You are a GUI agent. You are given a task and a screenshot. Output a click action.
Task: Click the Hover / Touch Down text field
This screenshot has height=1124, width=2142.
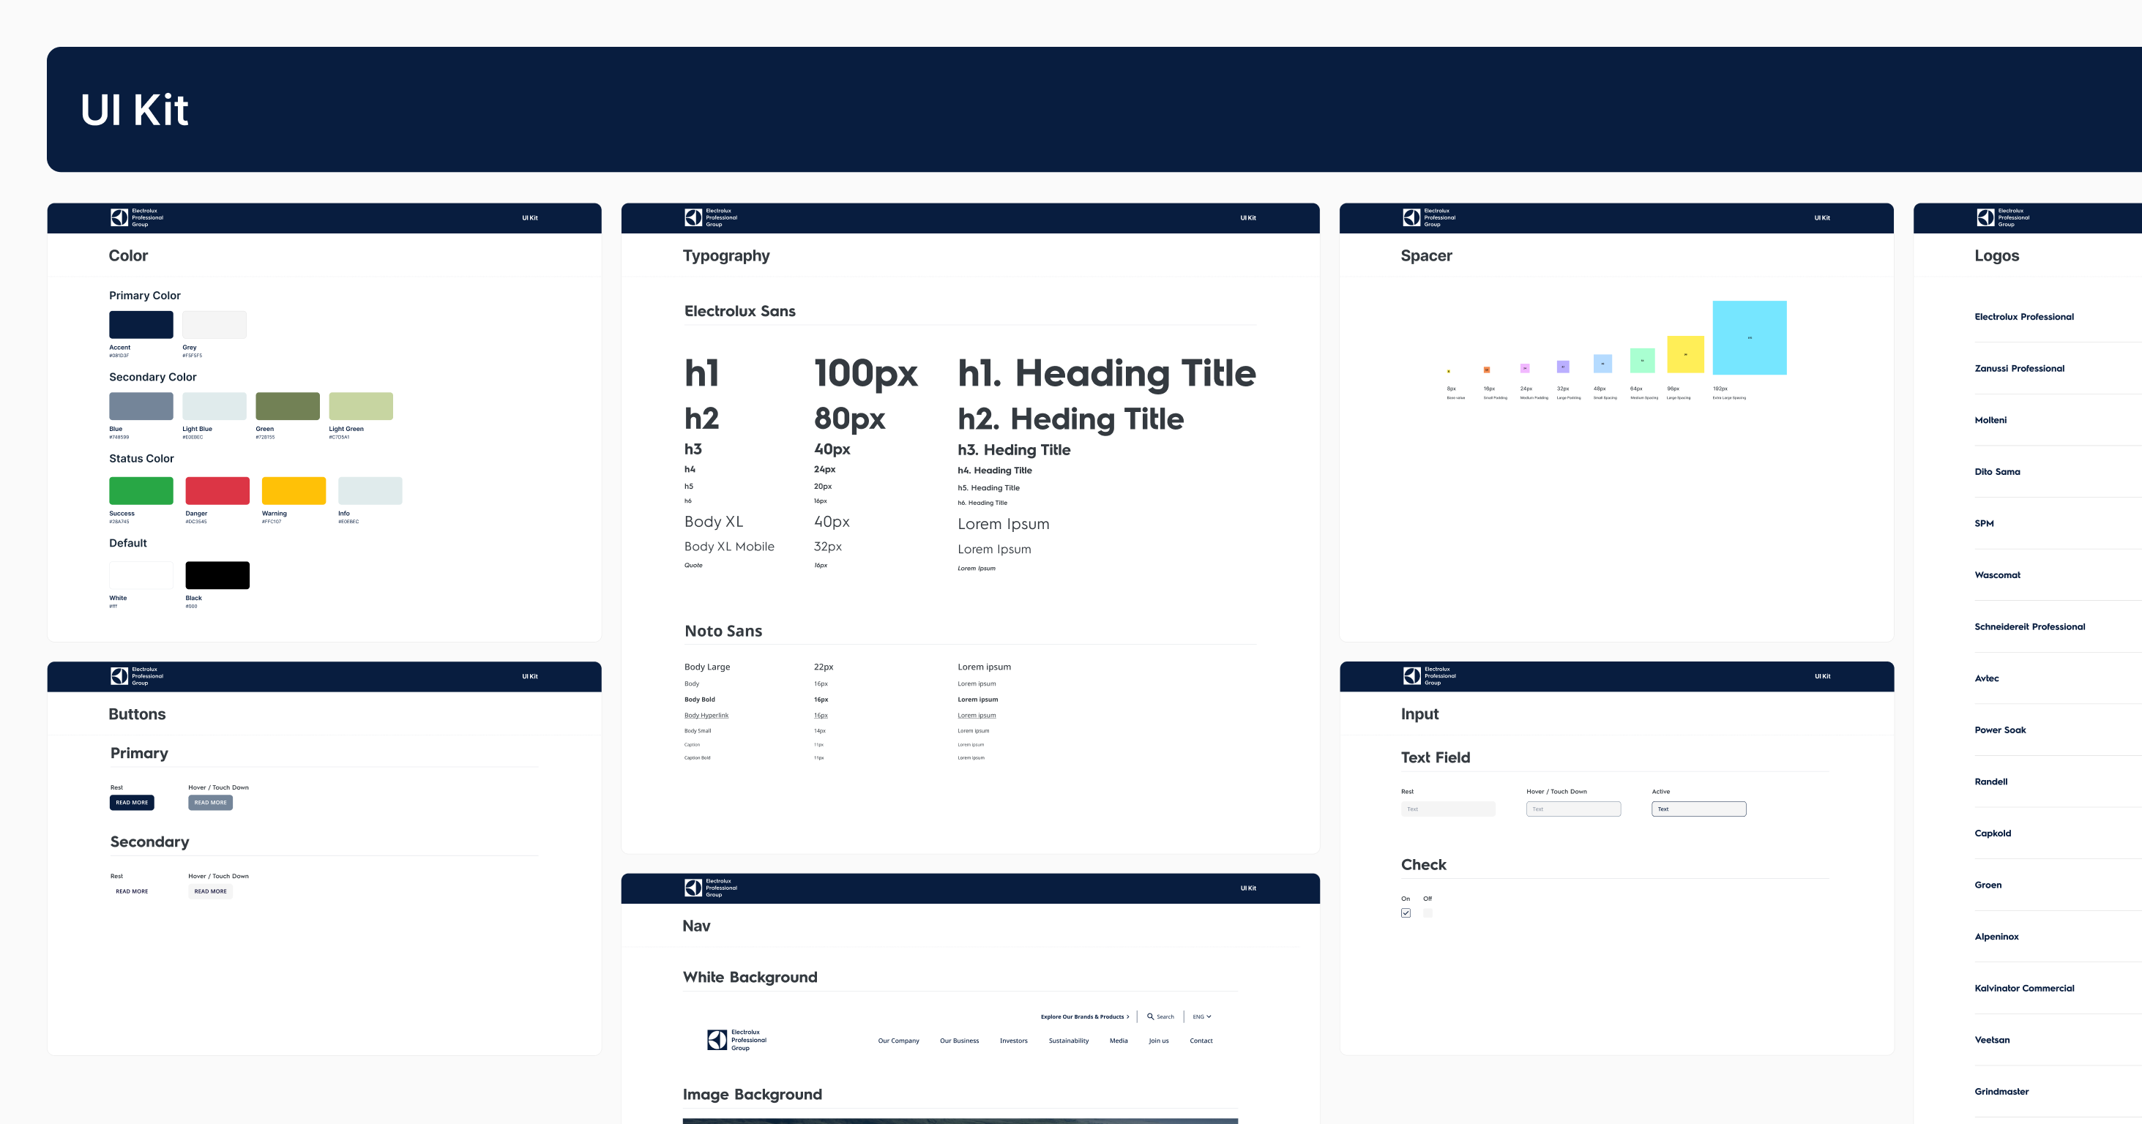click(1574, 809)
